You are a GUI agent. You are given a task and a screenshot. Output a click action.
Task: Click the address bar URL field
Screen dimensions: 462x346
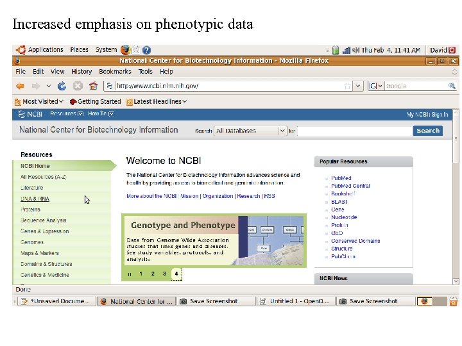[x=228, y=86]
